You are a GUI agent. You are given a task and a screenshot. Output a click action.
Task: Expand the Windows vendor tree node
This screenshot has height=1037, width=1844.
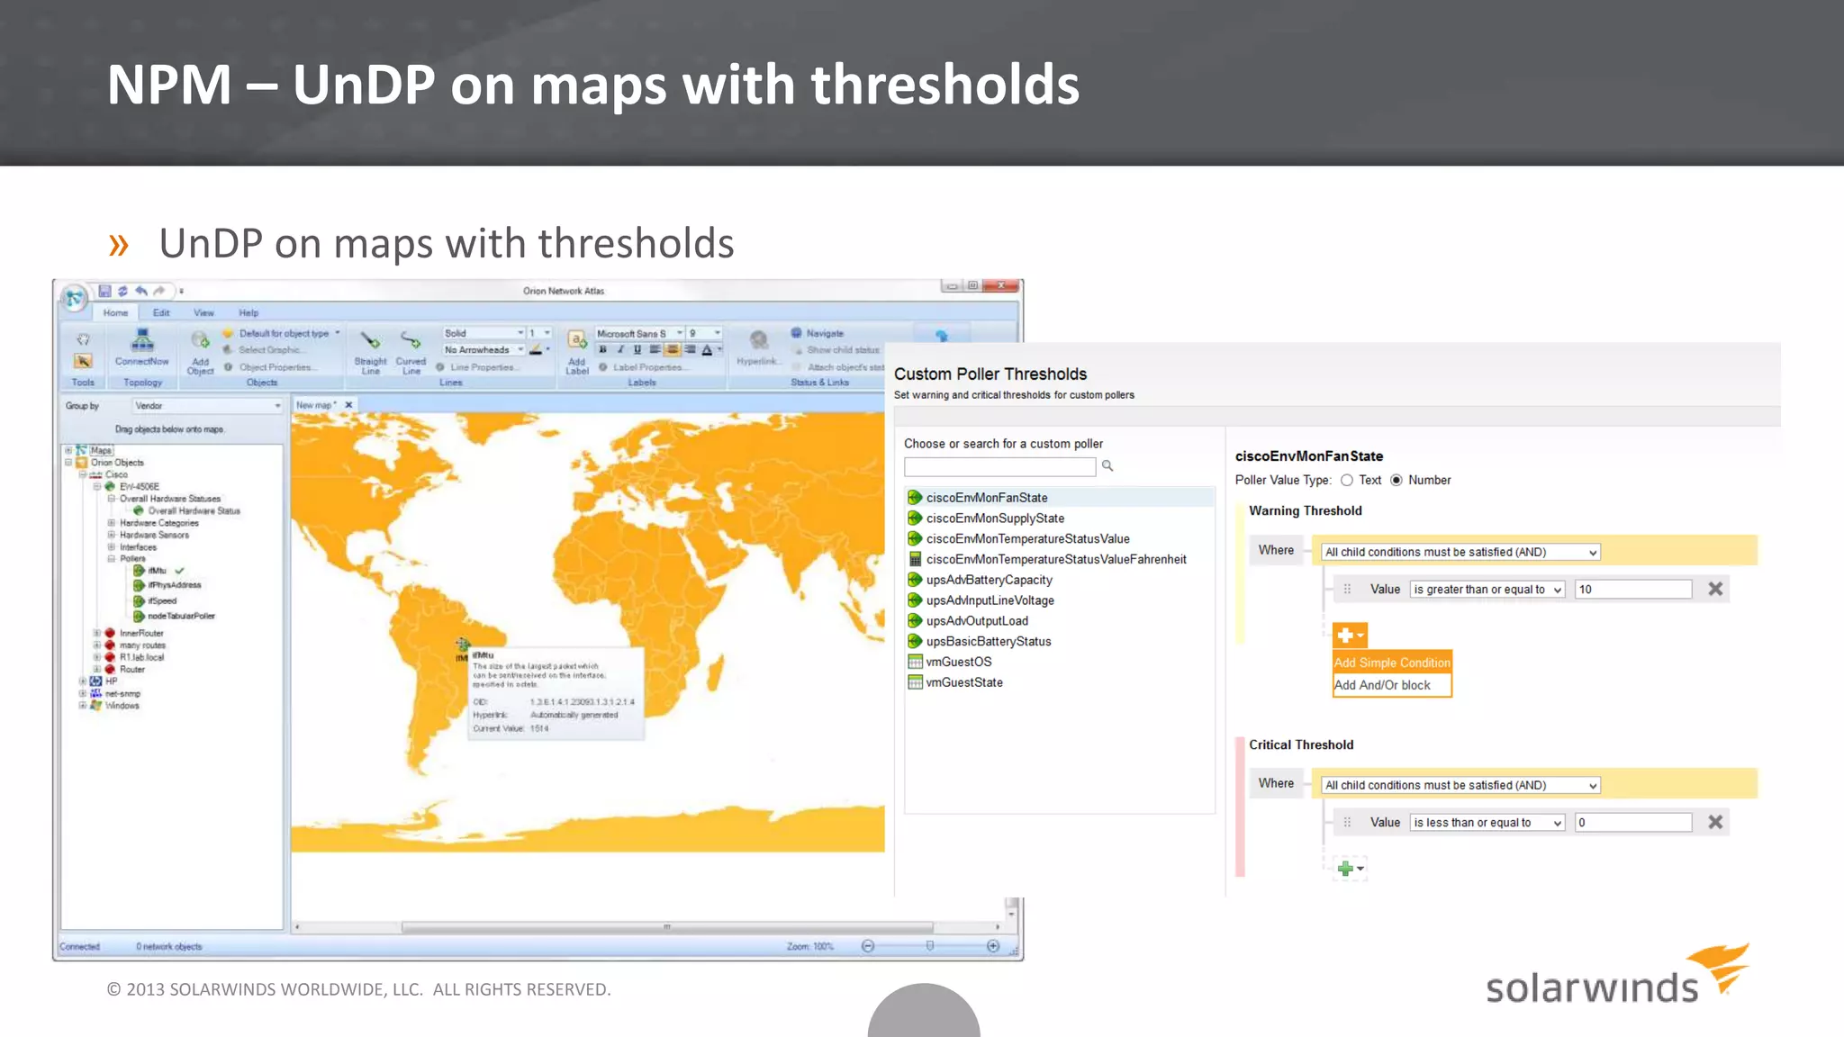point(83,706)
